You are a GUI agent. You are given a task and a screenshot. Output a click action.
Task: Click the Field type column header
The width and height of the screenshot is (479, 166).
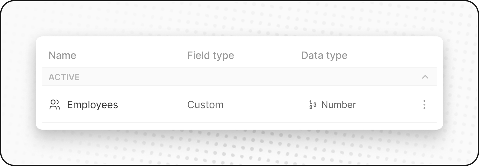210,55
